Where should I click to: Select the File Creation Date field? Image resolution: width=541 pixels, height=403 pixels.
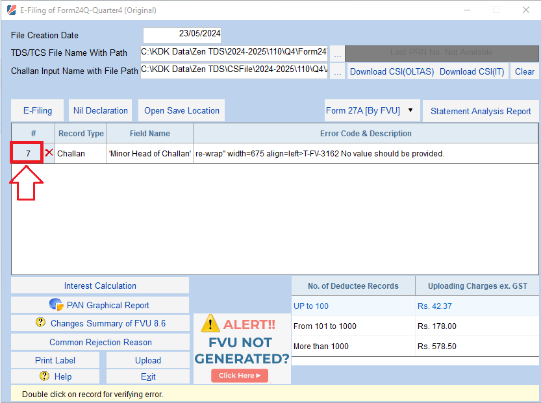click(x=182, y=35)
